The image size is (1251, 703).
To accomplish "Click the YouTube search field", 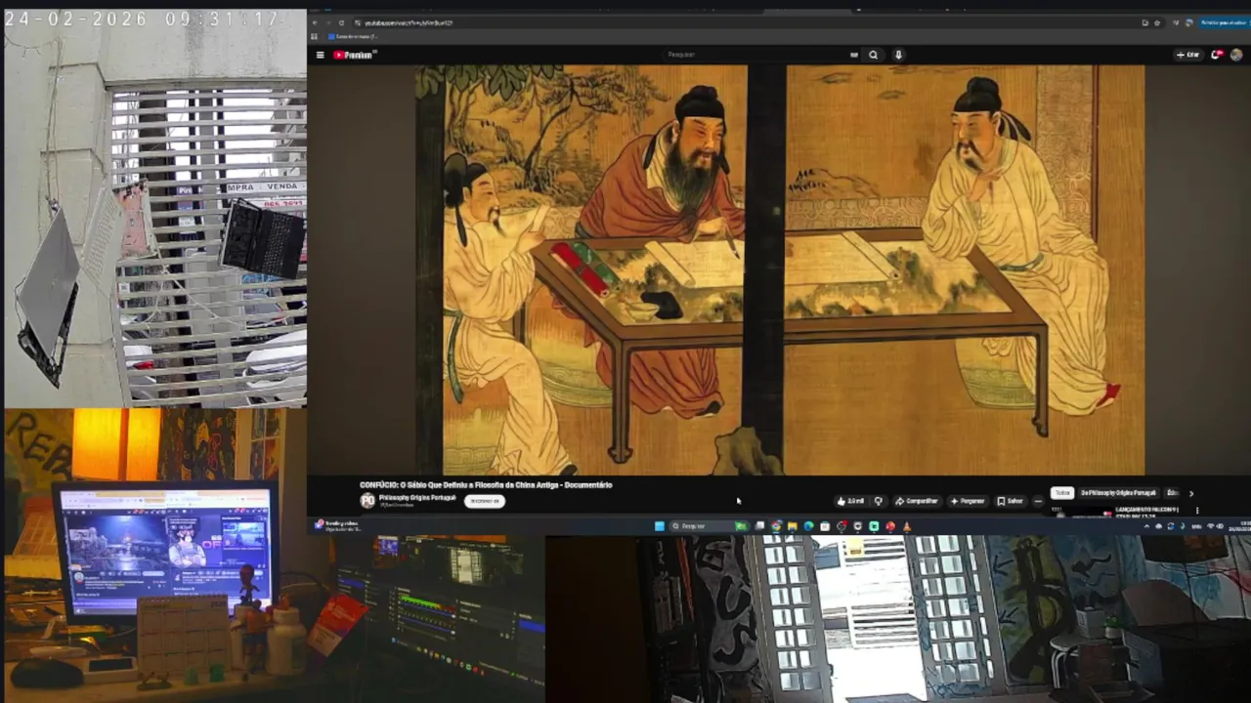I will (753, 55).
